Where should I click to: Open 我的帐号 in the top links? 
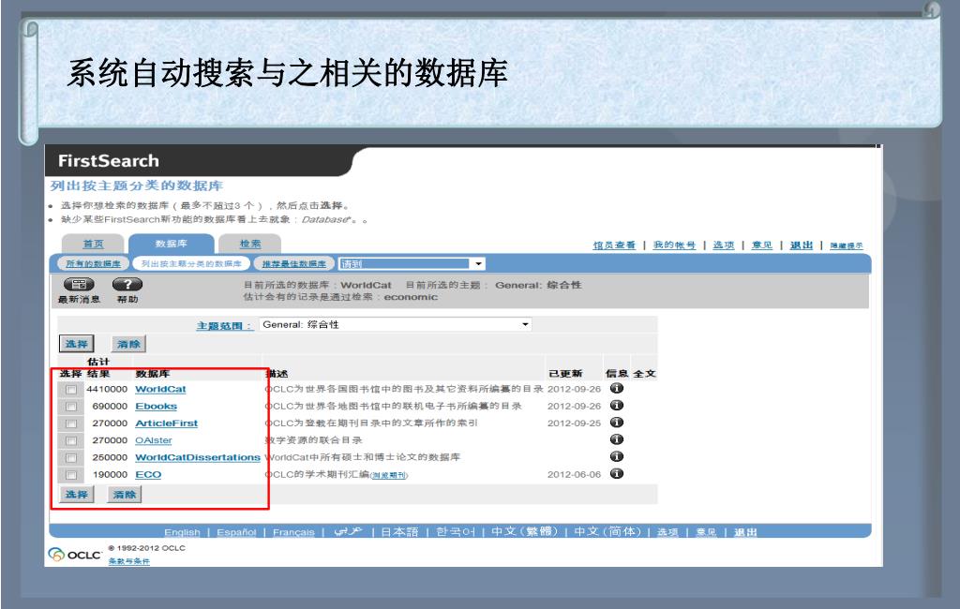pos(674,245)
